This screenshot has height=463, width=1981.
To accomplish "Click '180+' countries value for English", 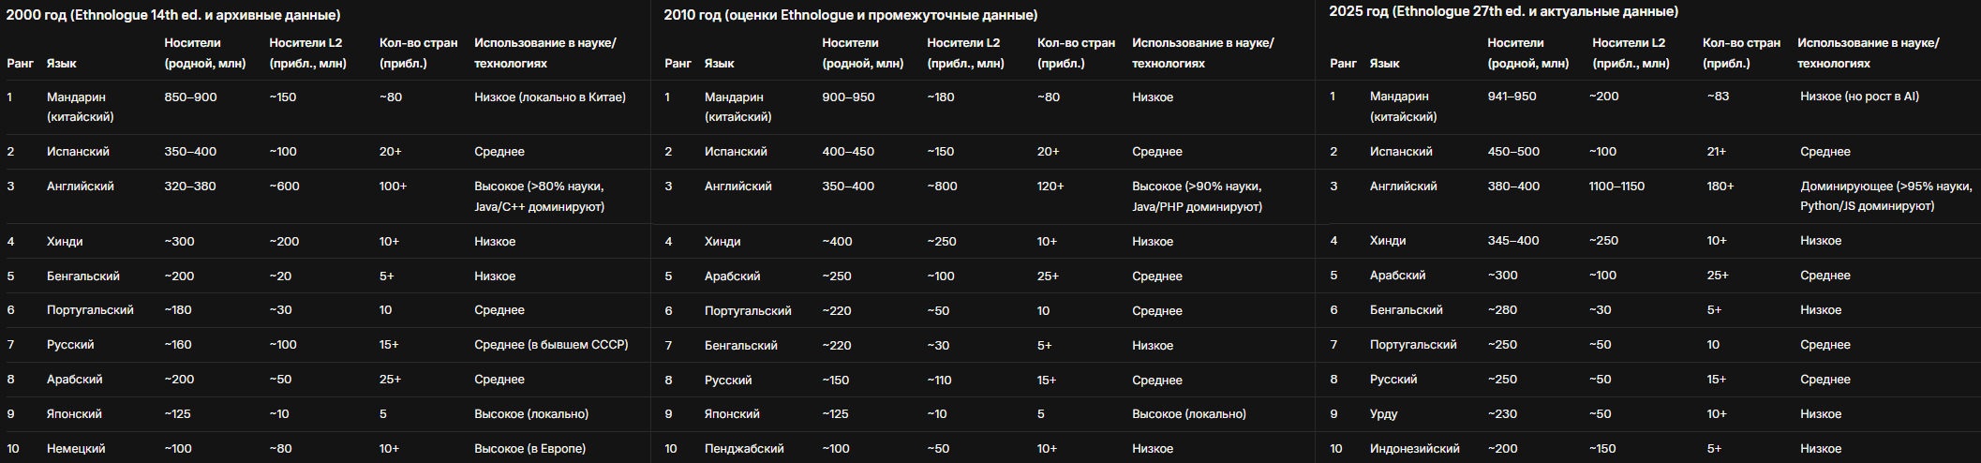I will click(1720, 186).
